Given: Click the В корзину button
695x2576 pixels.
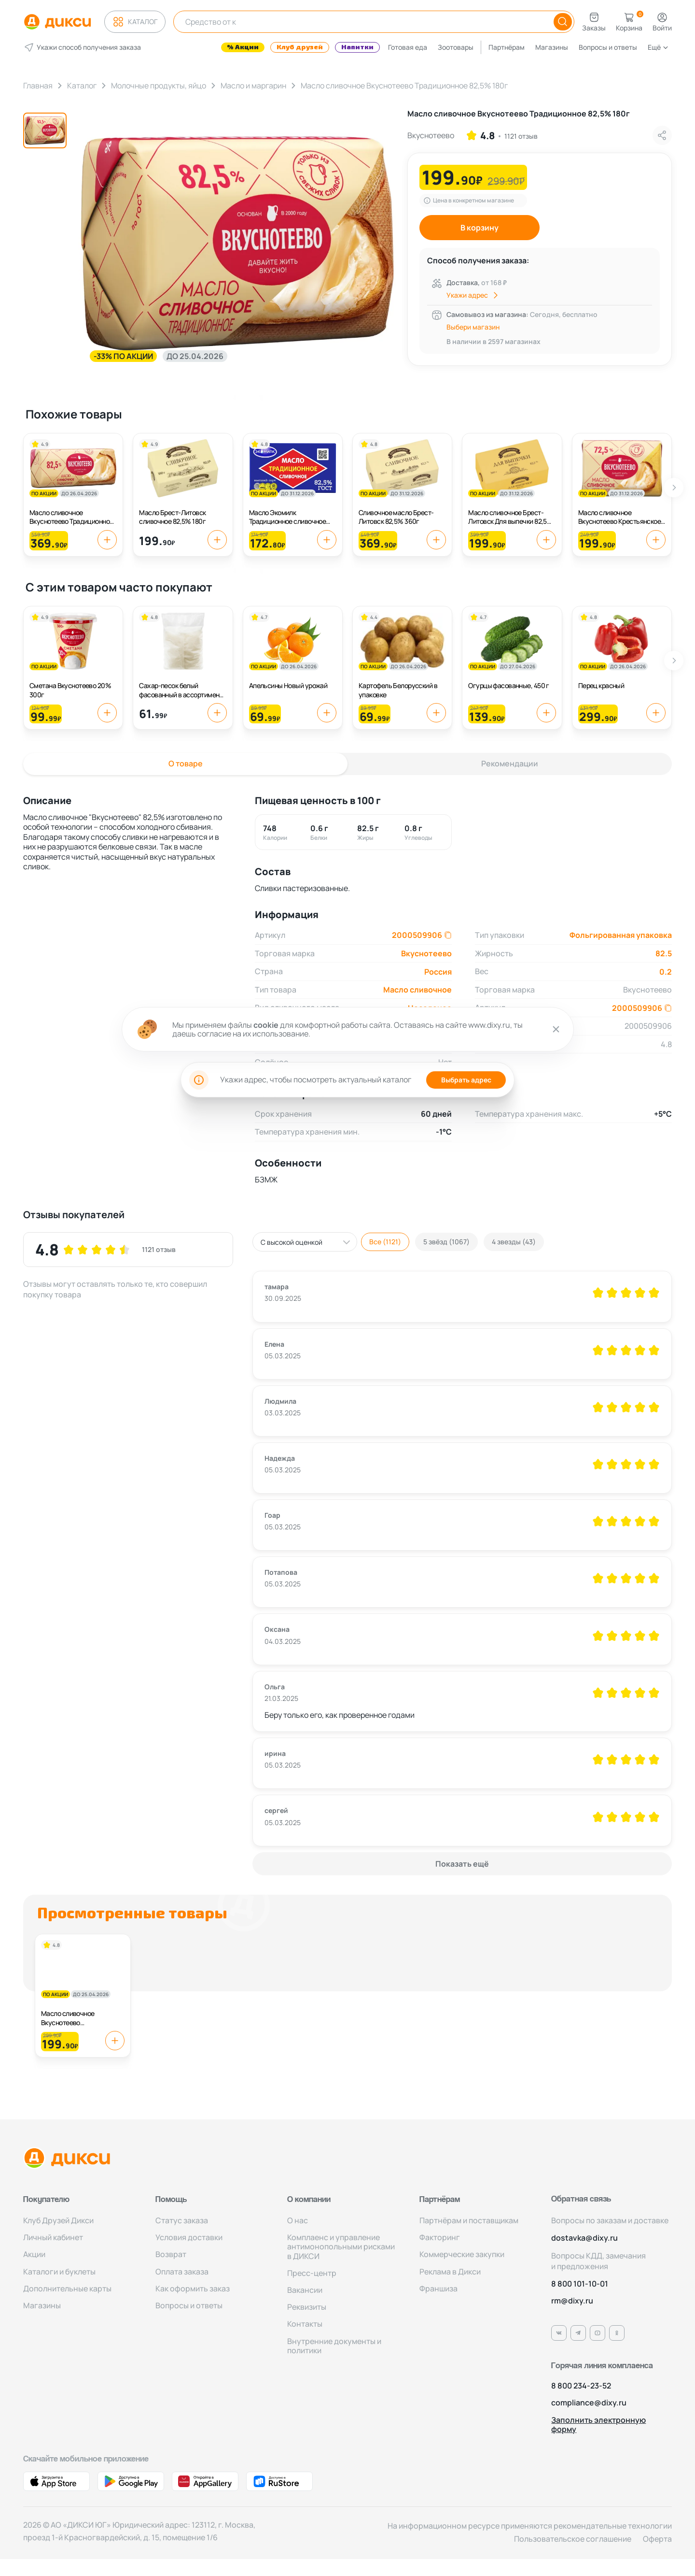Looking at the screenshot, I should (479, 228).
